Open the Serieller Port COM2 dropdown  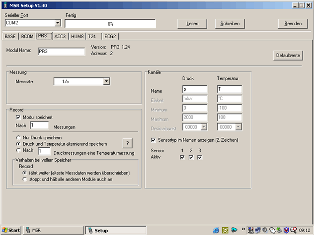pos(58,23)
